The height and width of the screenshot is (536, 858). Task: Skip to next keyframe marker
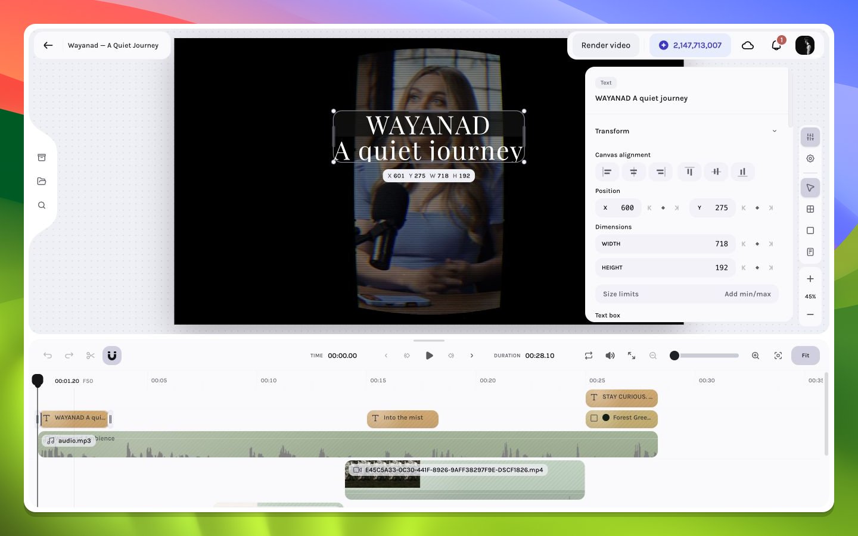(451, 356)
